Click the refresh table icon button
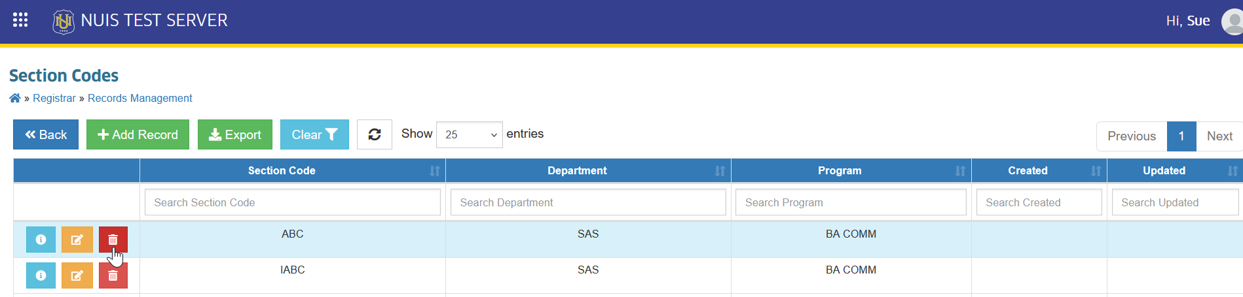The image size is (1243, 297). click(x=375, y=134)
